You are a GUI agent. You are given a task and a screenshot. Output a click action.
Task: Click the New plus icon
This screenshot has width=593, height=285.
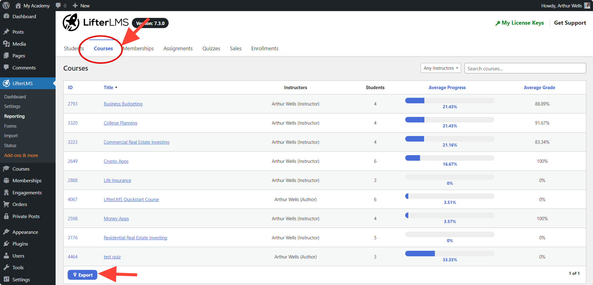coord(75,6)
